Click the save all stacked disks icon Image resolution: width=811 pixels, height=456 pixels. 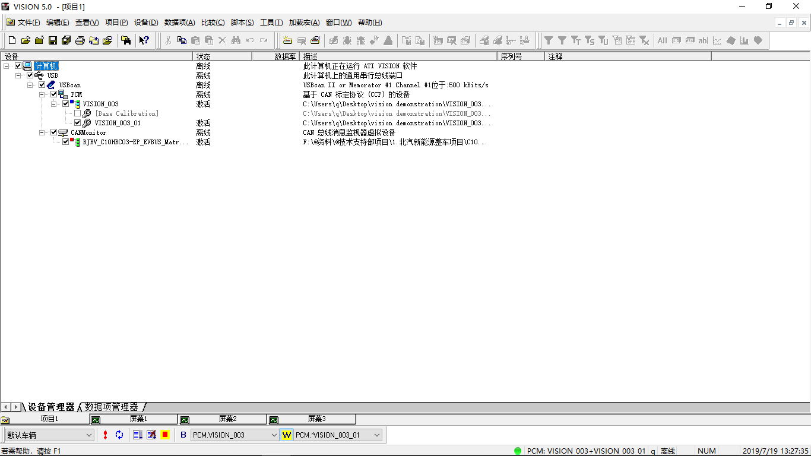pos(66,40)
